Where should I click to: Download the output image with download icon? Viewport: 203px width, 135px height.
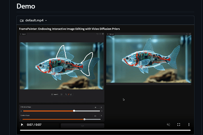click(190, 34)
